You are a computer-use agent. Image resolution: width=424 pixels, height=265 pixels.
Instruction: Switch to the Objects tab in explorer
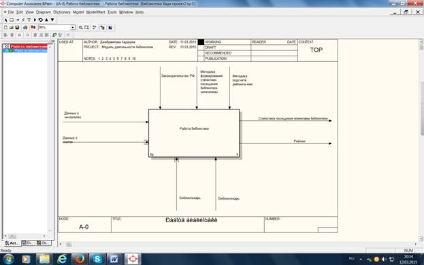click(44, 243)
